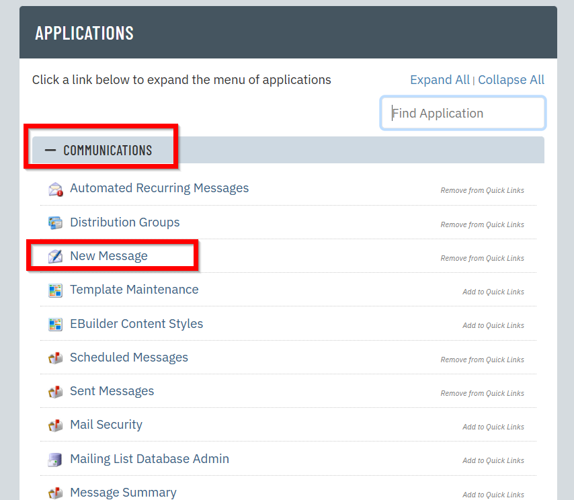This screenshot has width=574, height=500.
Task: Click Expand All link
Action: pos(440,80)
